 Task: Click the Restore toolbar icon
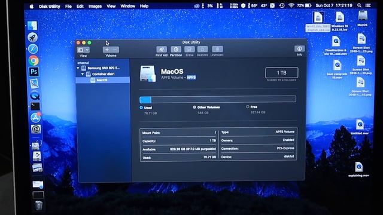tap(202, 50)
